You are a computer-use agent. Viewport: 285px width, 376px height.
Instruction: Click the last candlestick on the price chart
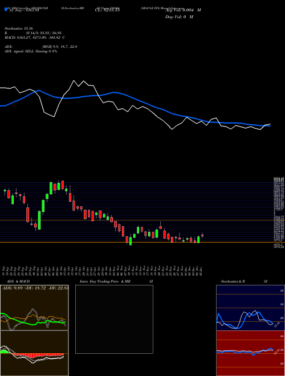[202, 235]
